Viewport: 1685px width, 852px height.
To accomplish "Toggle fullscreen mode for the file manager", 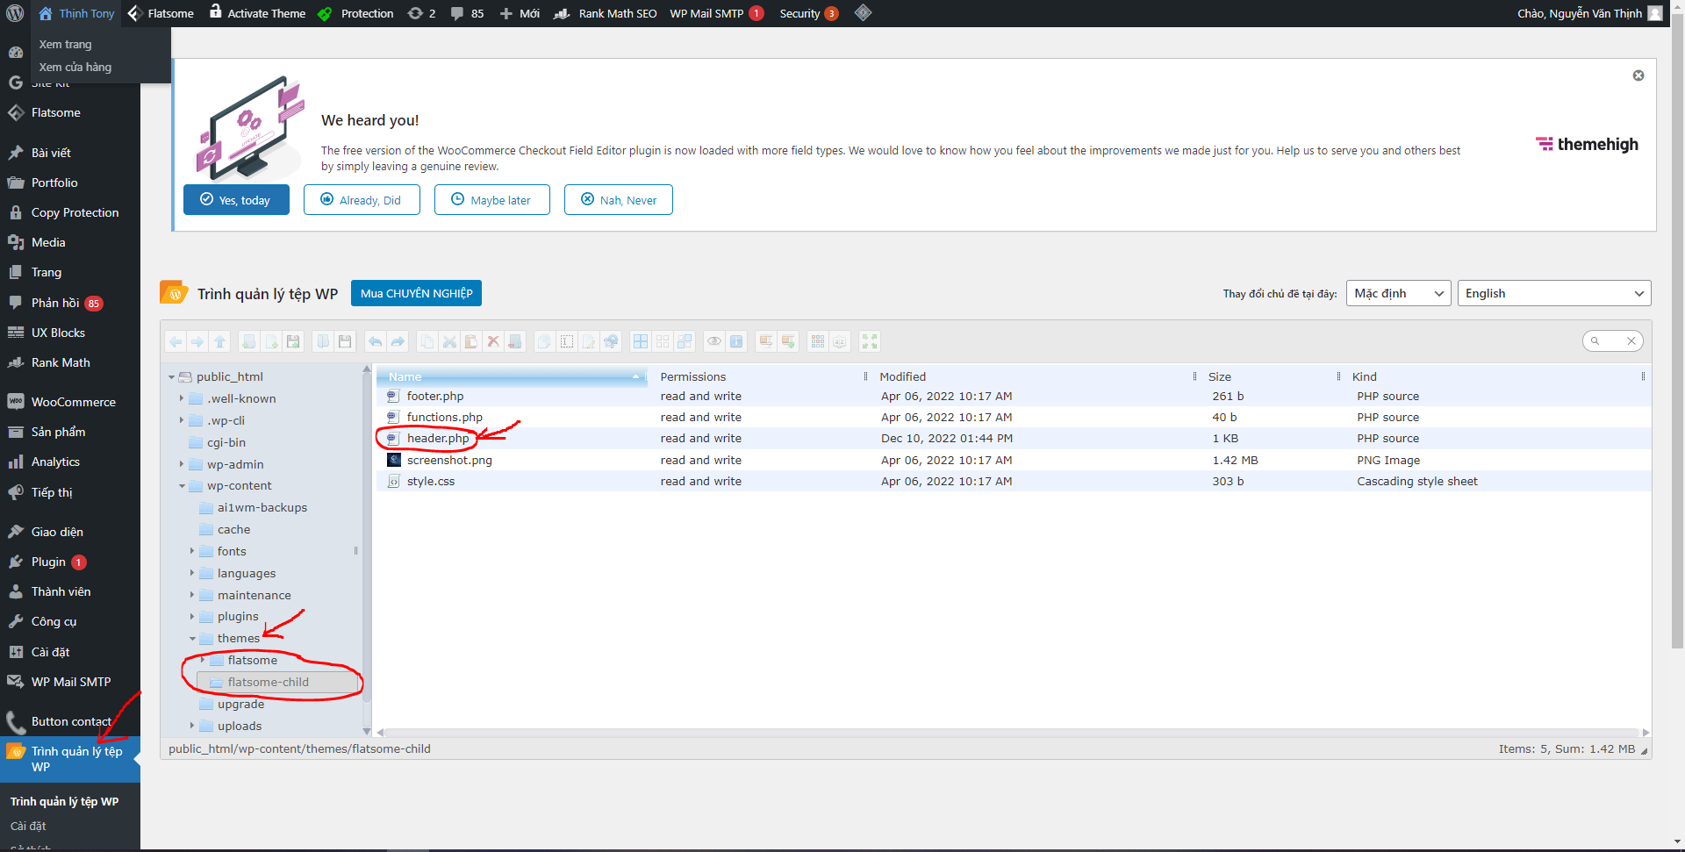I will tap(870, 341).
